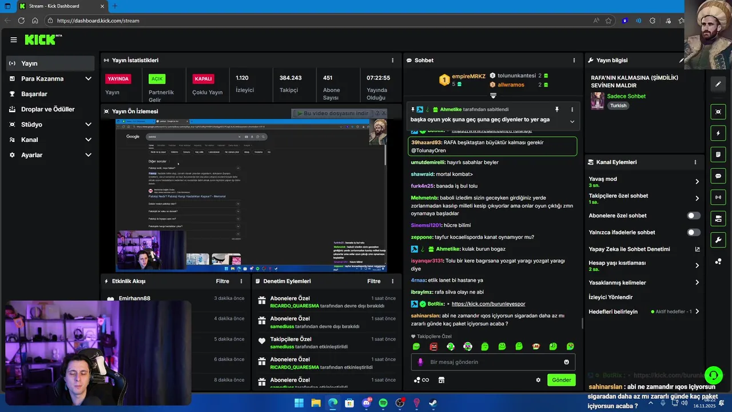Open Başarılar in the left sidebar
This screenshot has height=412, width=732.
(x=50, y=94)
